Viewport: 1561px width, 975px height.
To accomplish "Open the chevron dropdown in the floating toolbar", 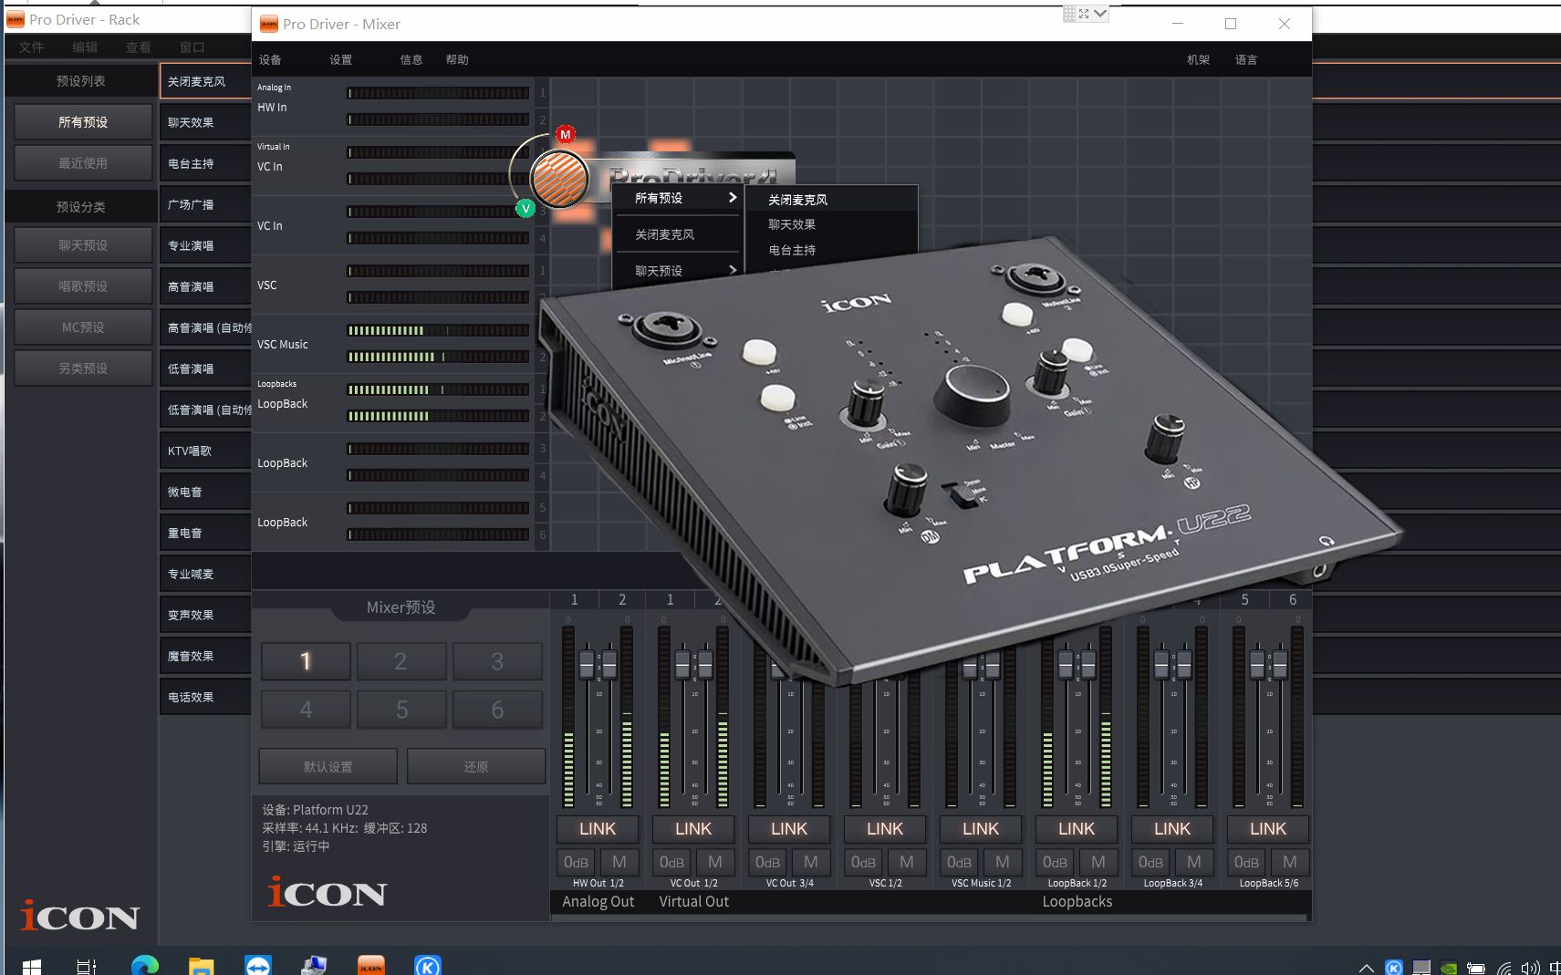I will point(1101,13).
